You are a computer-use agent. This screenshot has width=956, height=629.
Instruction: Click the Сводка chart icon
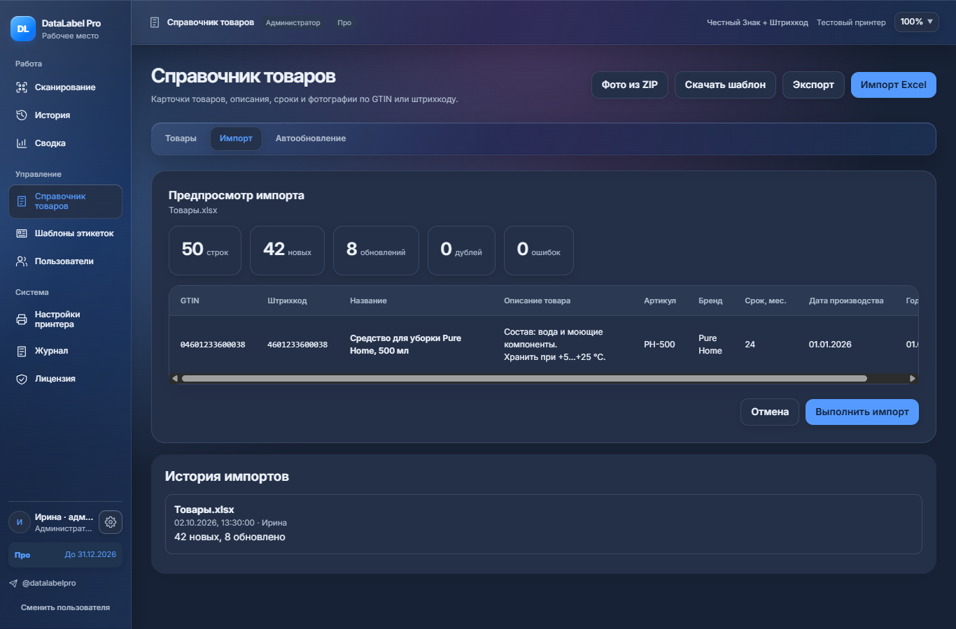[22, 143]
